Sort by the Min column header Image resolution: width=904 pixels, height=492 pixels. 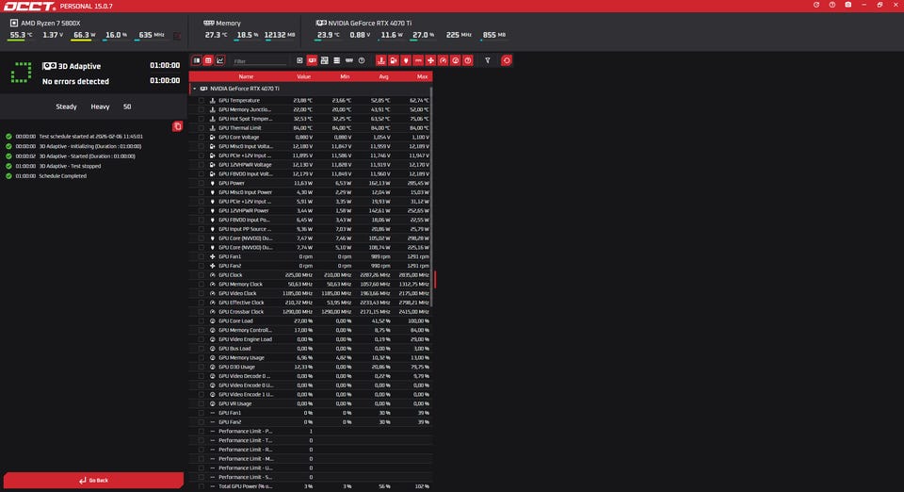(345, 76)
